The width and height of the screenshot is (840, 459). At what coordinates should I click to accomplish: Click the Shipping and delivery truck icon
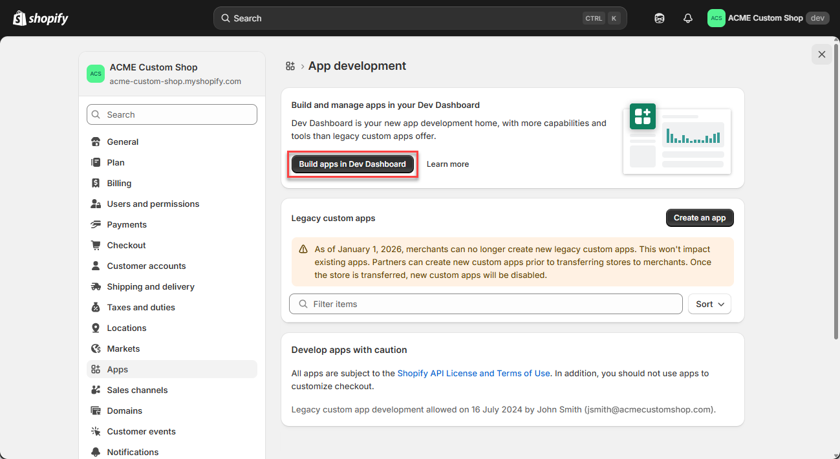[96, 286]
